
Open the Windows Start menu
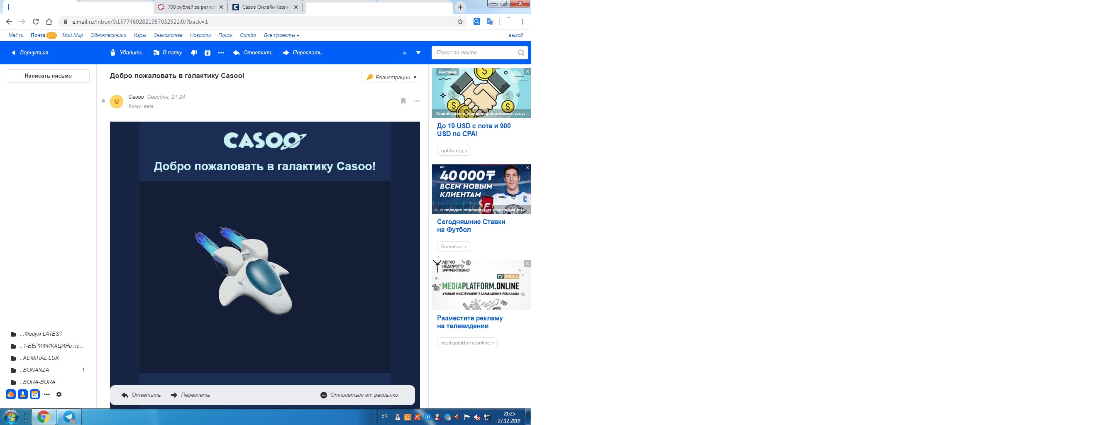pos(11,417)
